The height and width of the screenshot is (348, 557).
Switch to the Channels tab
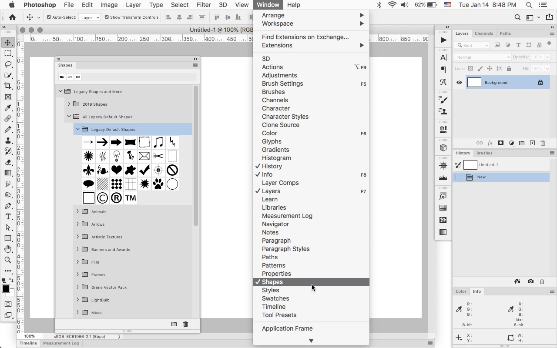coord(484,33)
